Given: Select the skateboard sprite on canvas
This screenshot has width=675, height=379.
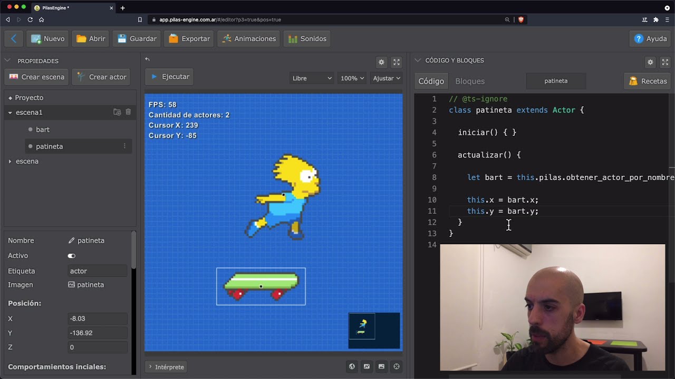Looking at the screenshot, I should [261, 286].
